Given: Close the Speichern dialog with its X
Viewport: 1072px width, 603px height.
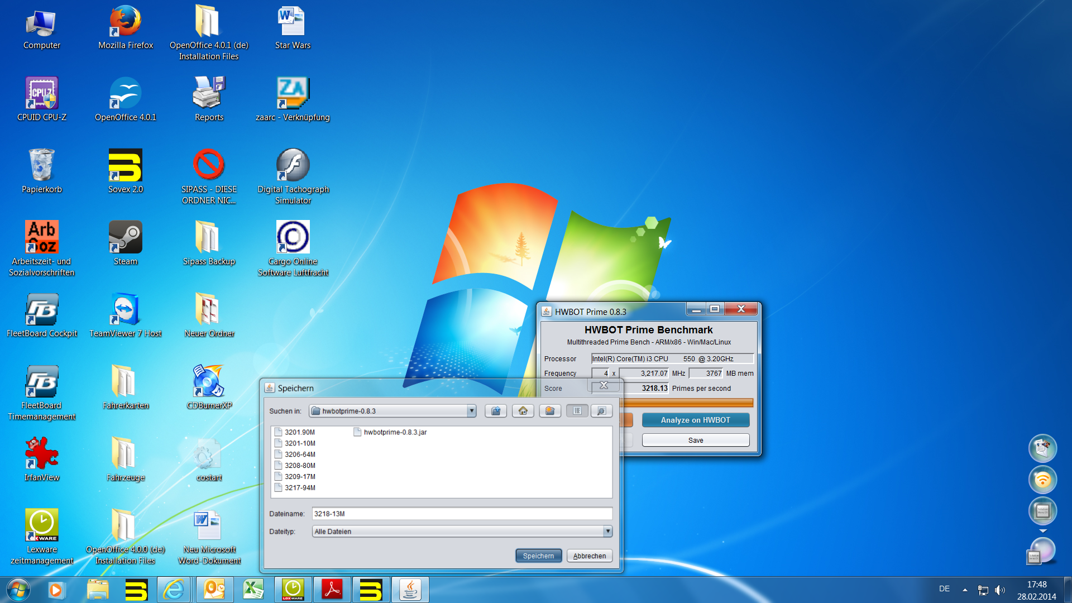Looking at the screenshot, I should click(604, 385).
